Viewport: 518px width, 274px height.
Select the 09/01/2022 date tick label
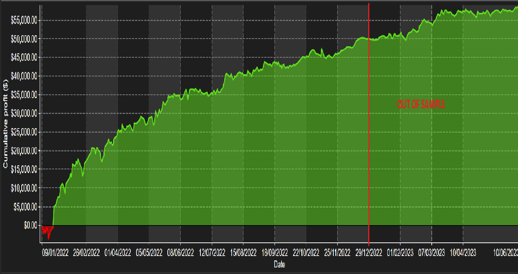(x=54, y=253)
